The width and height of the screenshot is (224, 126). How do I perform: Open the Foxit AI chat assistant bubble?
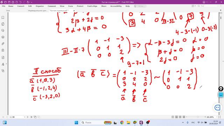[x=217, y=107]
